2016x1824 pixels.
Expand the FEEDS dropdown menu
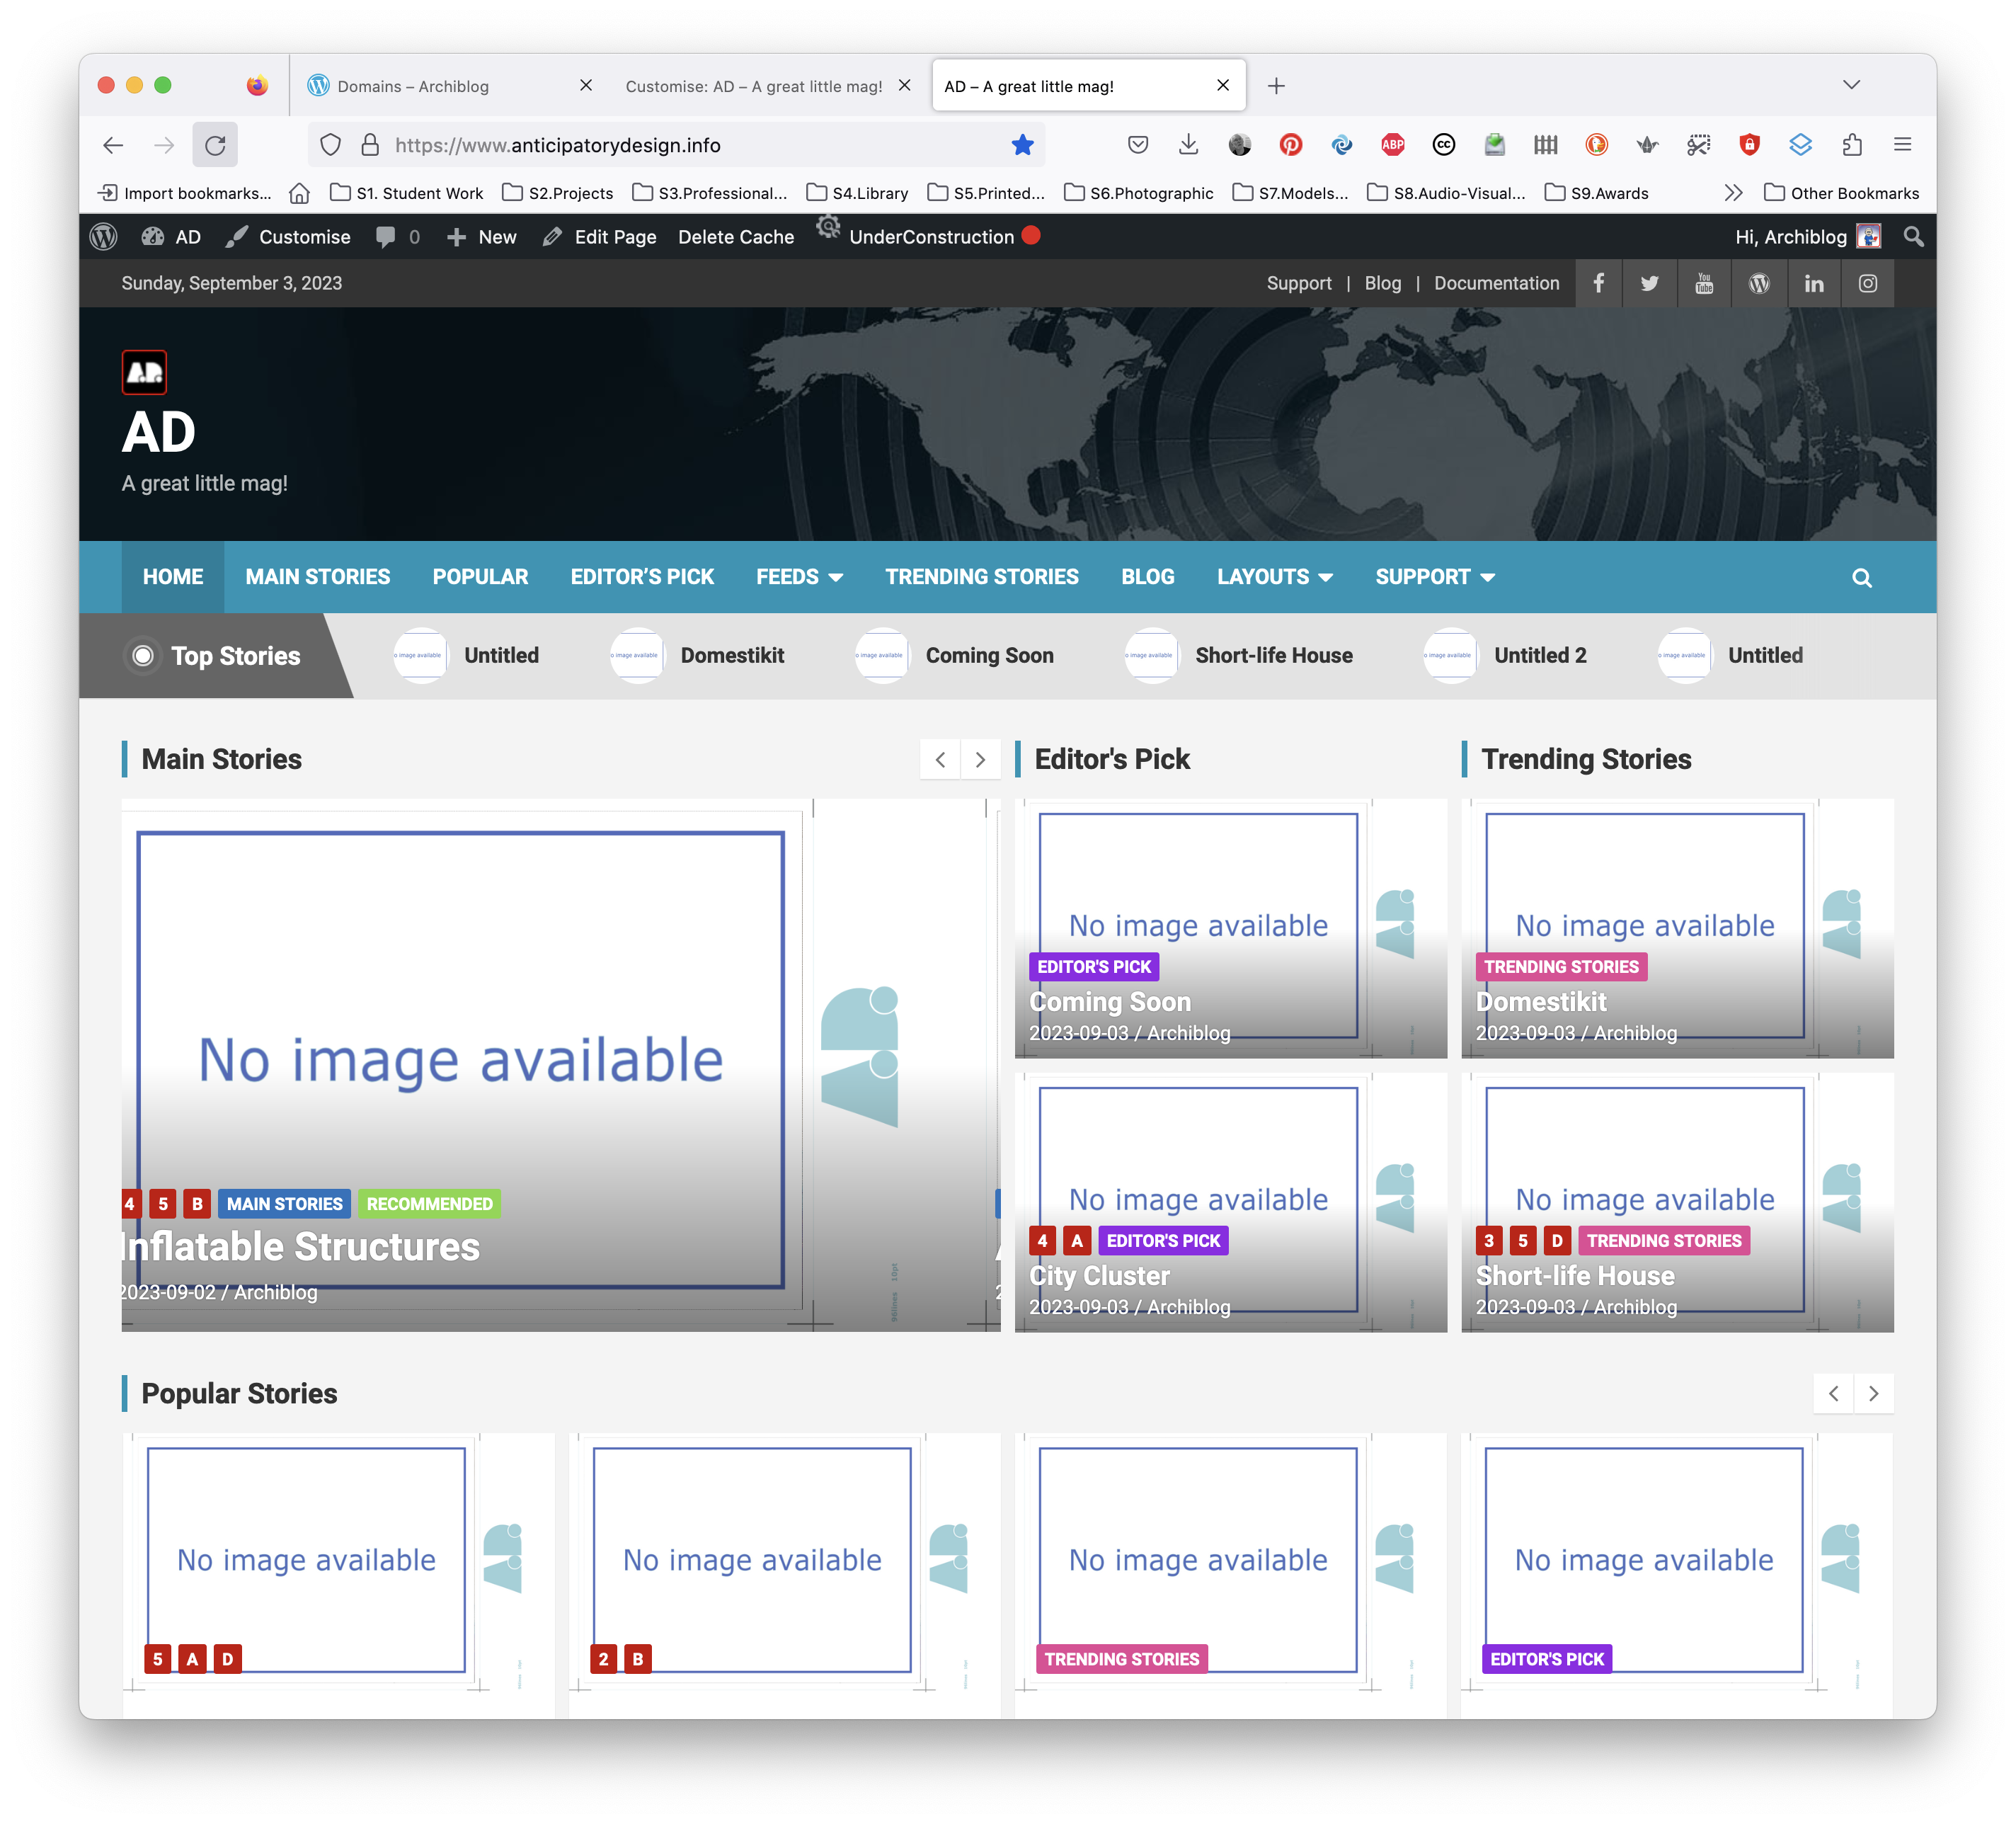point(799,577)
